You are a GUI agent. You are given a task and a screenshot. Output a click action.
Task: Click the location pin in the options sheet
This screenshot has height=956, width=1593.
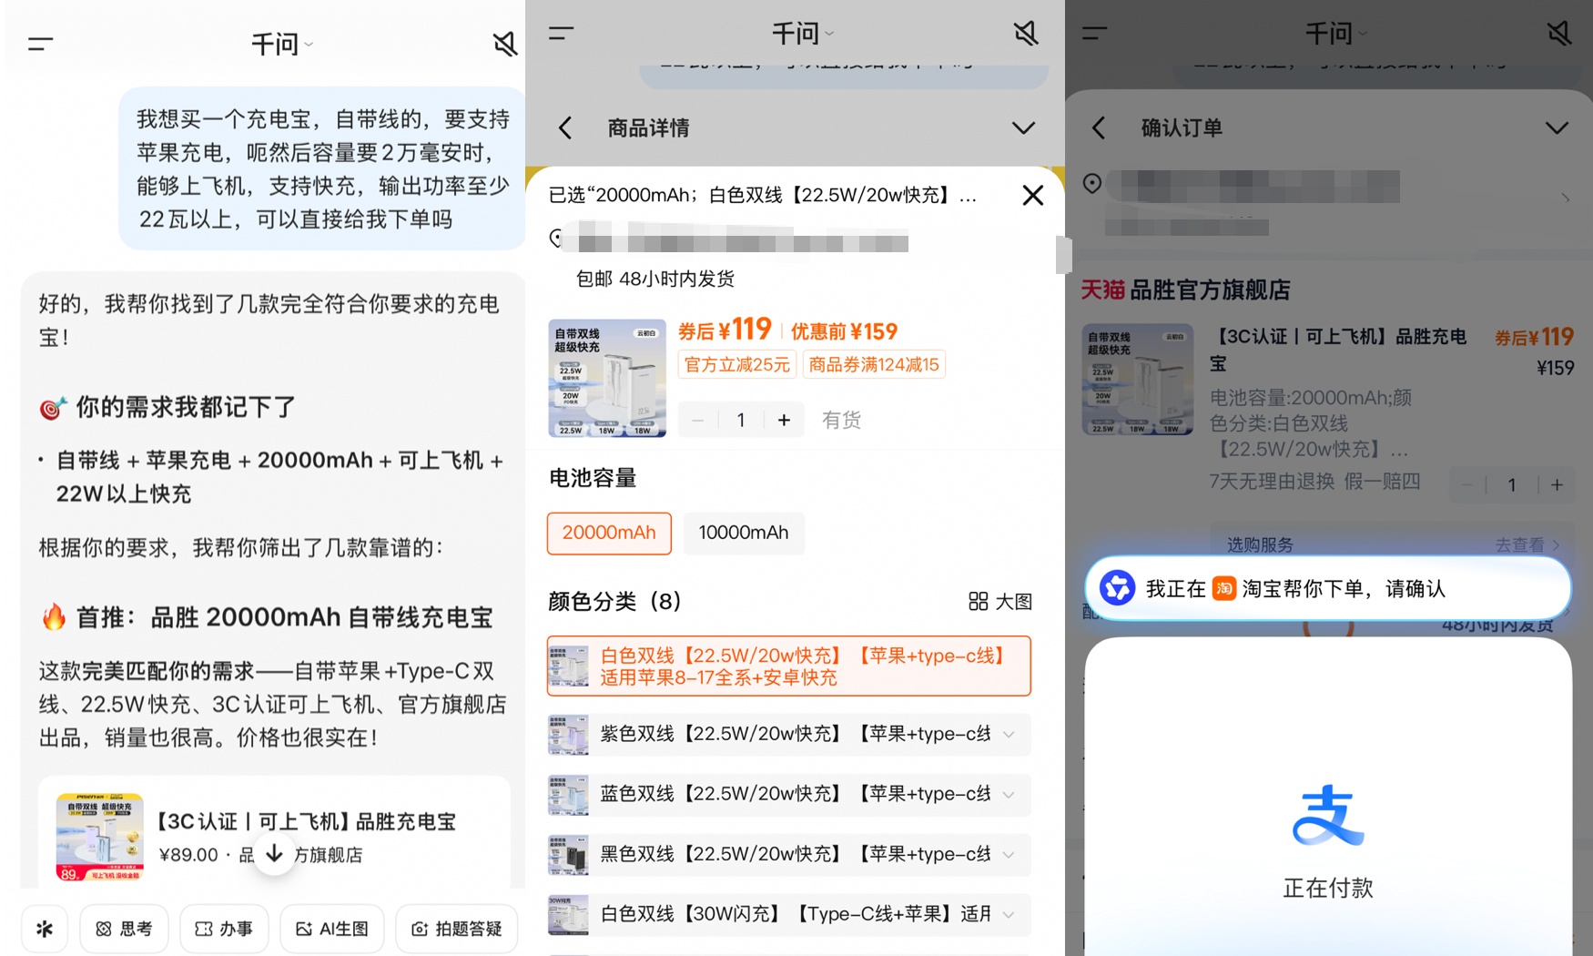tap(556, 239)
